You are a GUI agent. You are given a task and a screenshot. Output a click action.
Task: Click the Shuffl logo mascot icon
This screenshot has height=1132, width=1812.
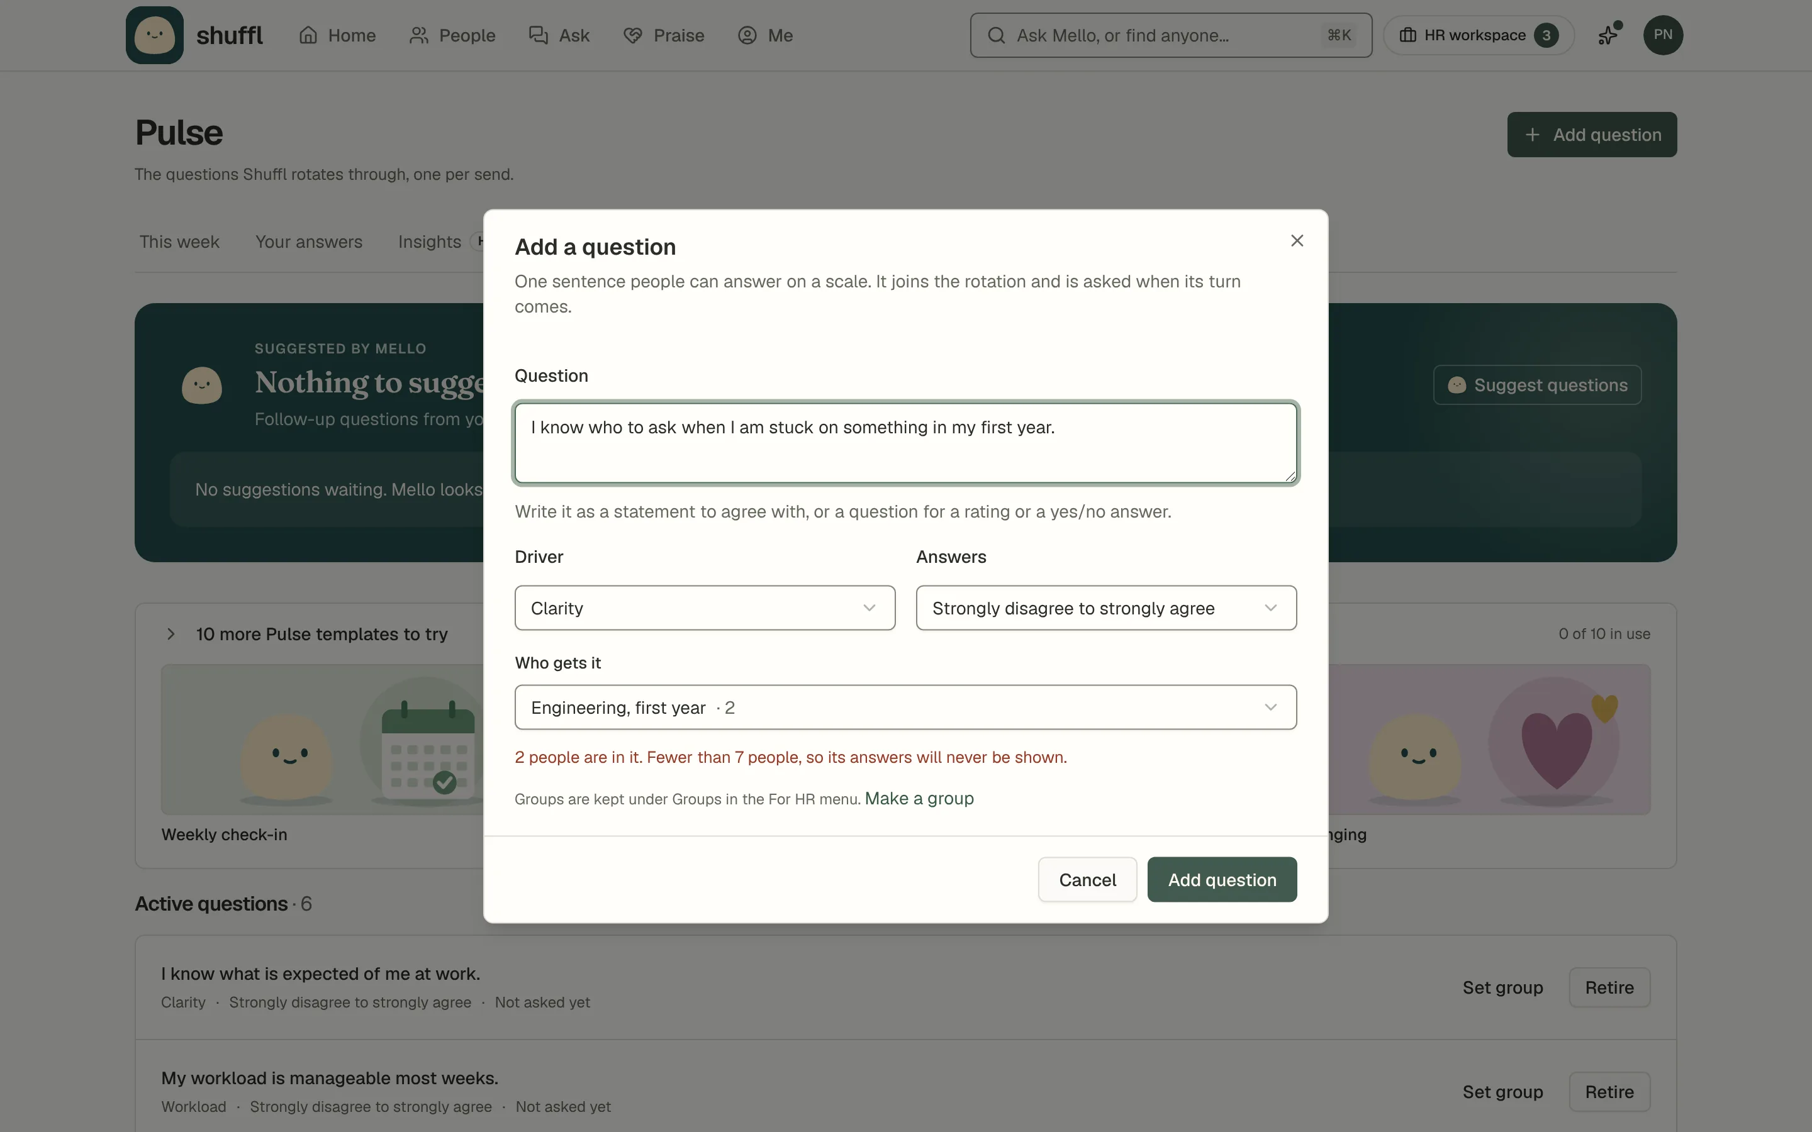(154, 35)
